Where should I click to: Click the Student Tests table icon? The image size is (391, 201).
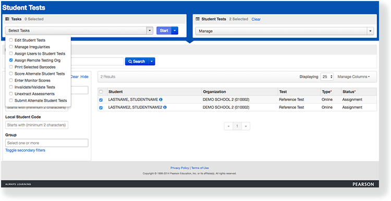point(198,19)
